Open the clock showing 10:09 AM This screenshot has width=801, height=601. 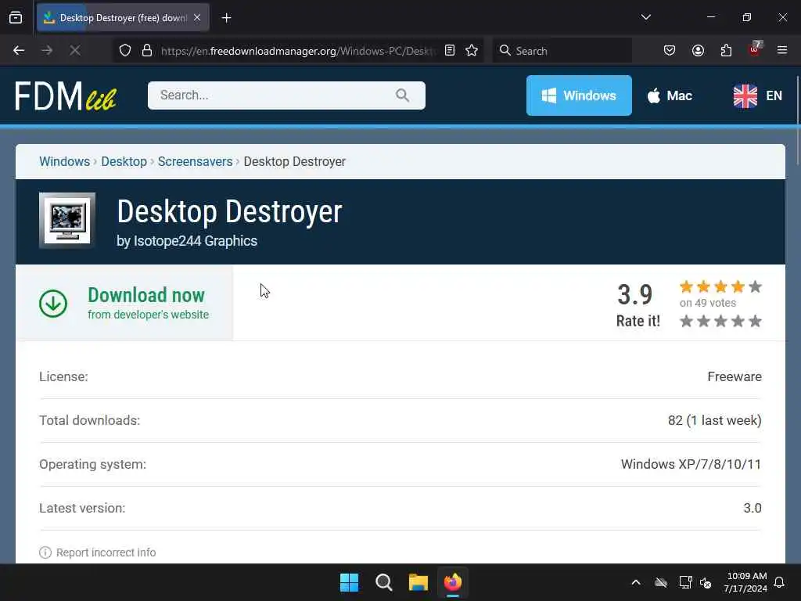(x=745, y=582)
